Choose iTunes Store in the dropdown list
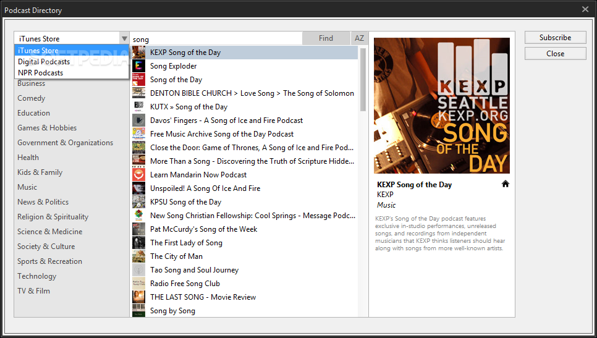Image resolution: width=597 pixels, height=338 pixels. [x=72, y=50]
